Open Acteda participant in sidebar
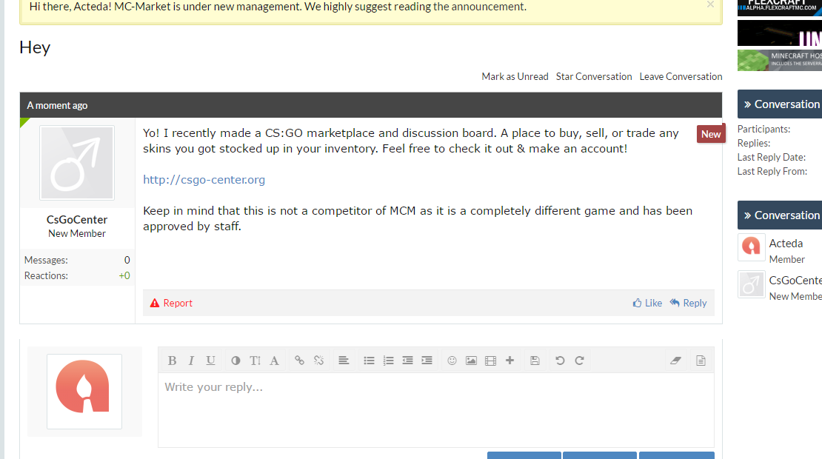The width and height of the screenshot is (822, 459). tap(786, 244)
